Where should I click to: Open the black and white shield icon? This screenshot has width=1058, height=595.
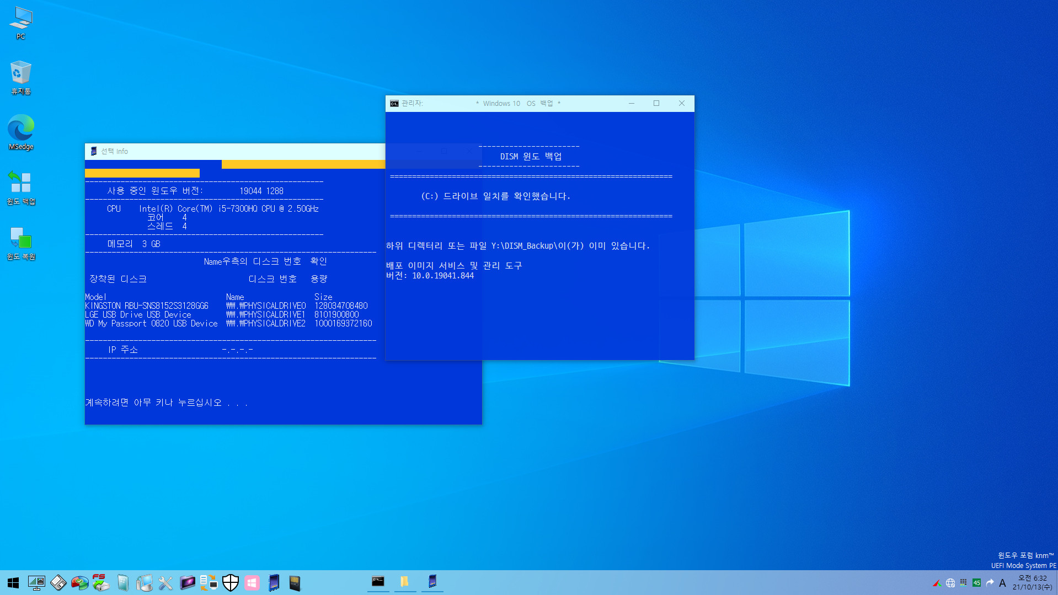[x=230, y=583]
